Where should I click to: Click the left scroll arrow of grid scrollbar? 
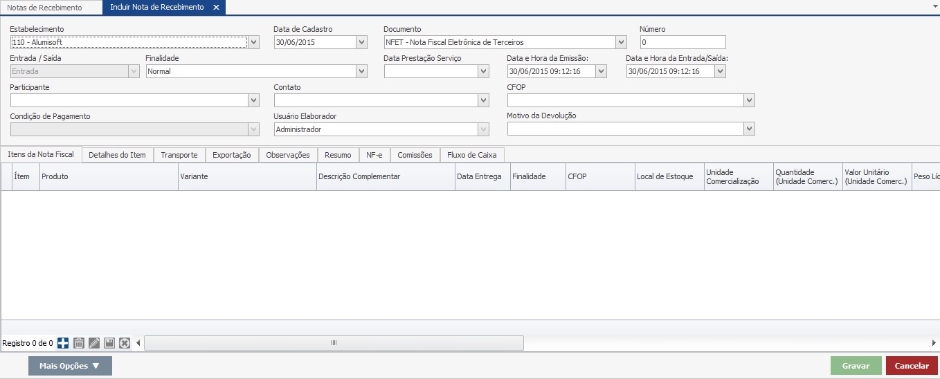(x=138, y=343)
